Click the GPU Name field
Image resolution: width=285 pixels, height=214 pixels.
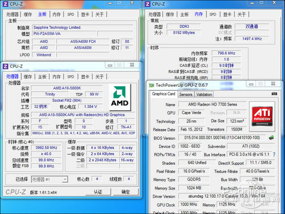[213, 104]
